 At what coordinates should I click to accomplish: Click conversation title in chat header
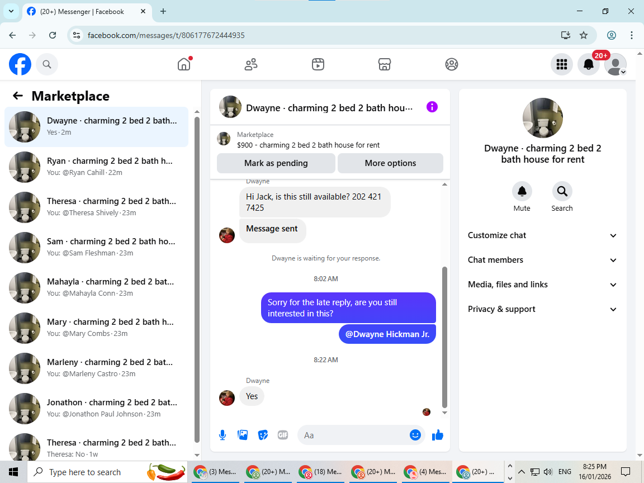pyautogui.click(x=329, y=108)
